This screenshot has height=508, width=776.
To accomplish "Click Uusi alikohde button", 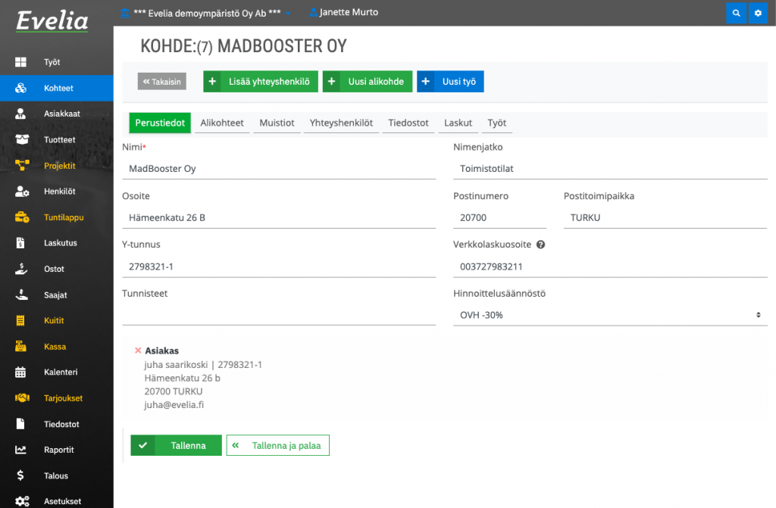I will (368, 82).
